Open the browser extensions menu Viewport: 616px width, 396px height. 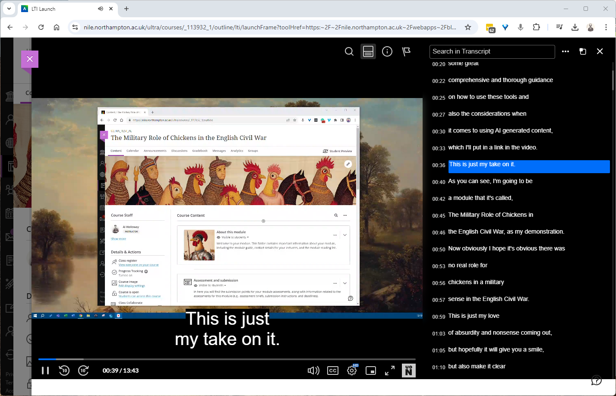coord(536,27)
